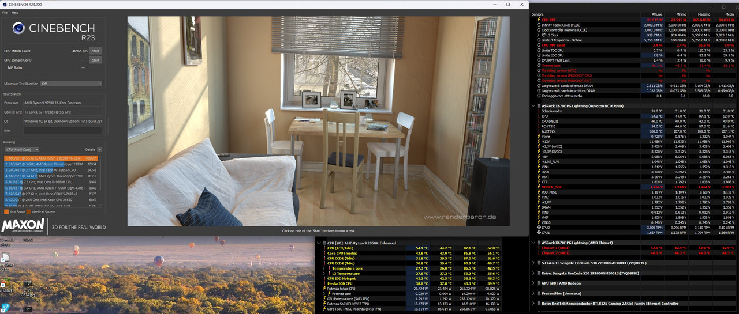Expand the GPU [#0]: AMD Radeon group

coord(533,283)
